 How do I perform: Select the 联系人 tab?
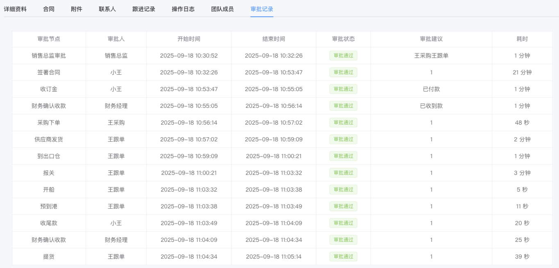click(107, 9)
